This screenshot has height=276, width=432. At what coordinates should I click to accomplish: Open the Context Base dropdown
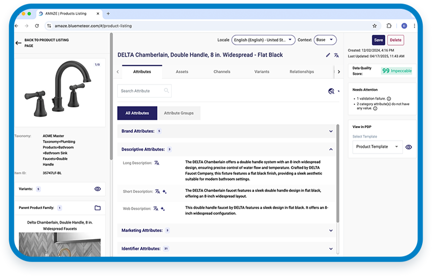(325, 40)
